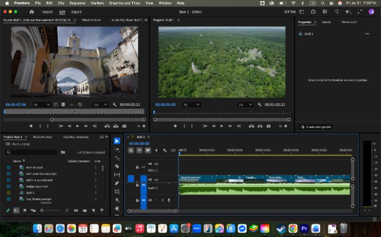Select the Slip tool

point(117,175)
